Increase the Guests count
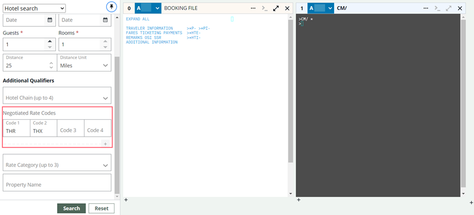Image resolution: width=474 pixels, height=215 pixels. 50,41
